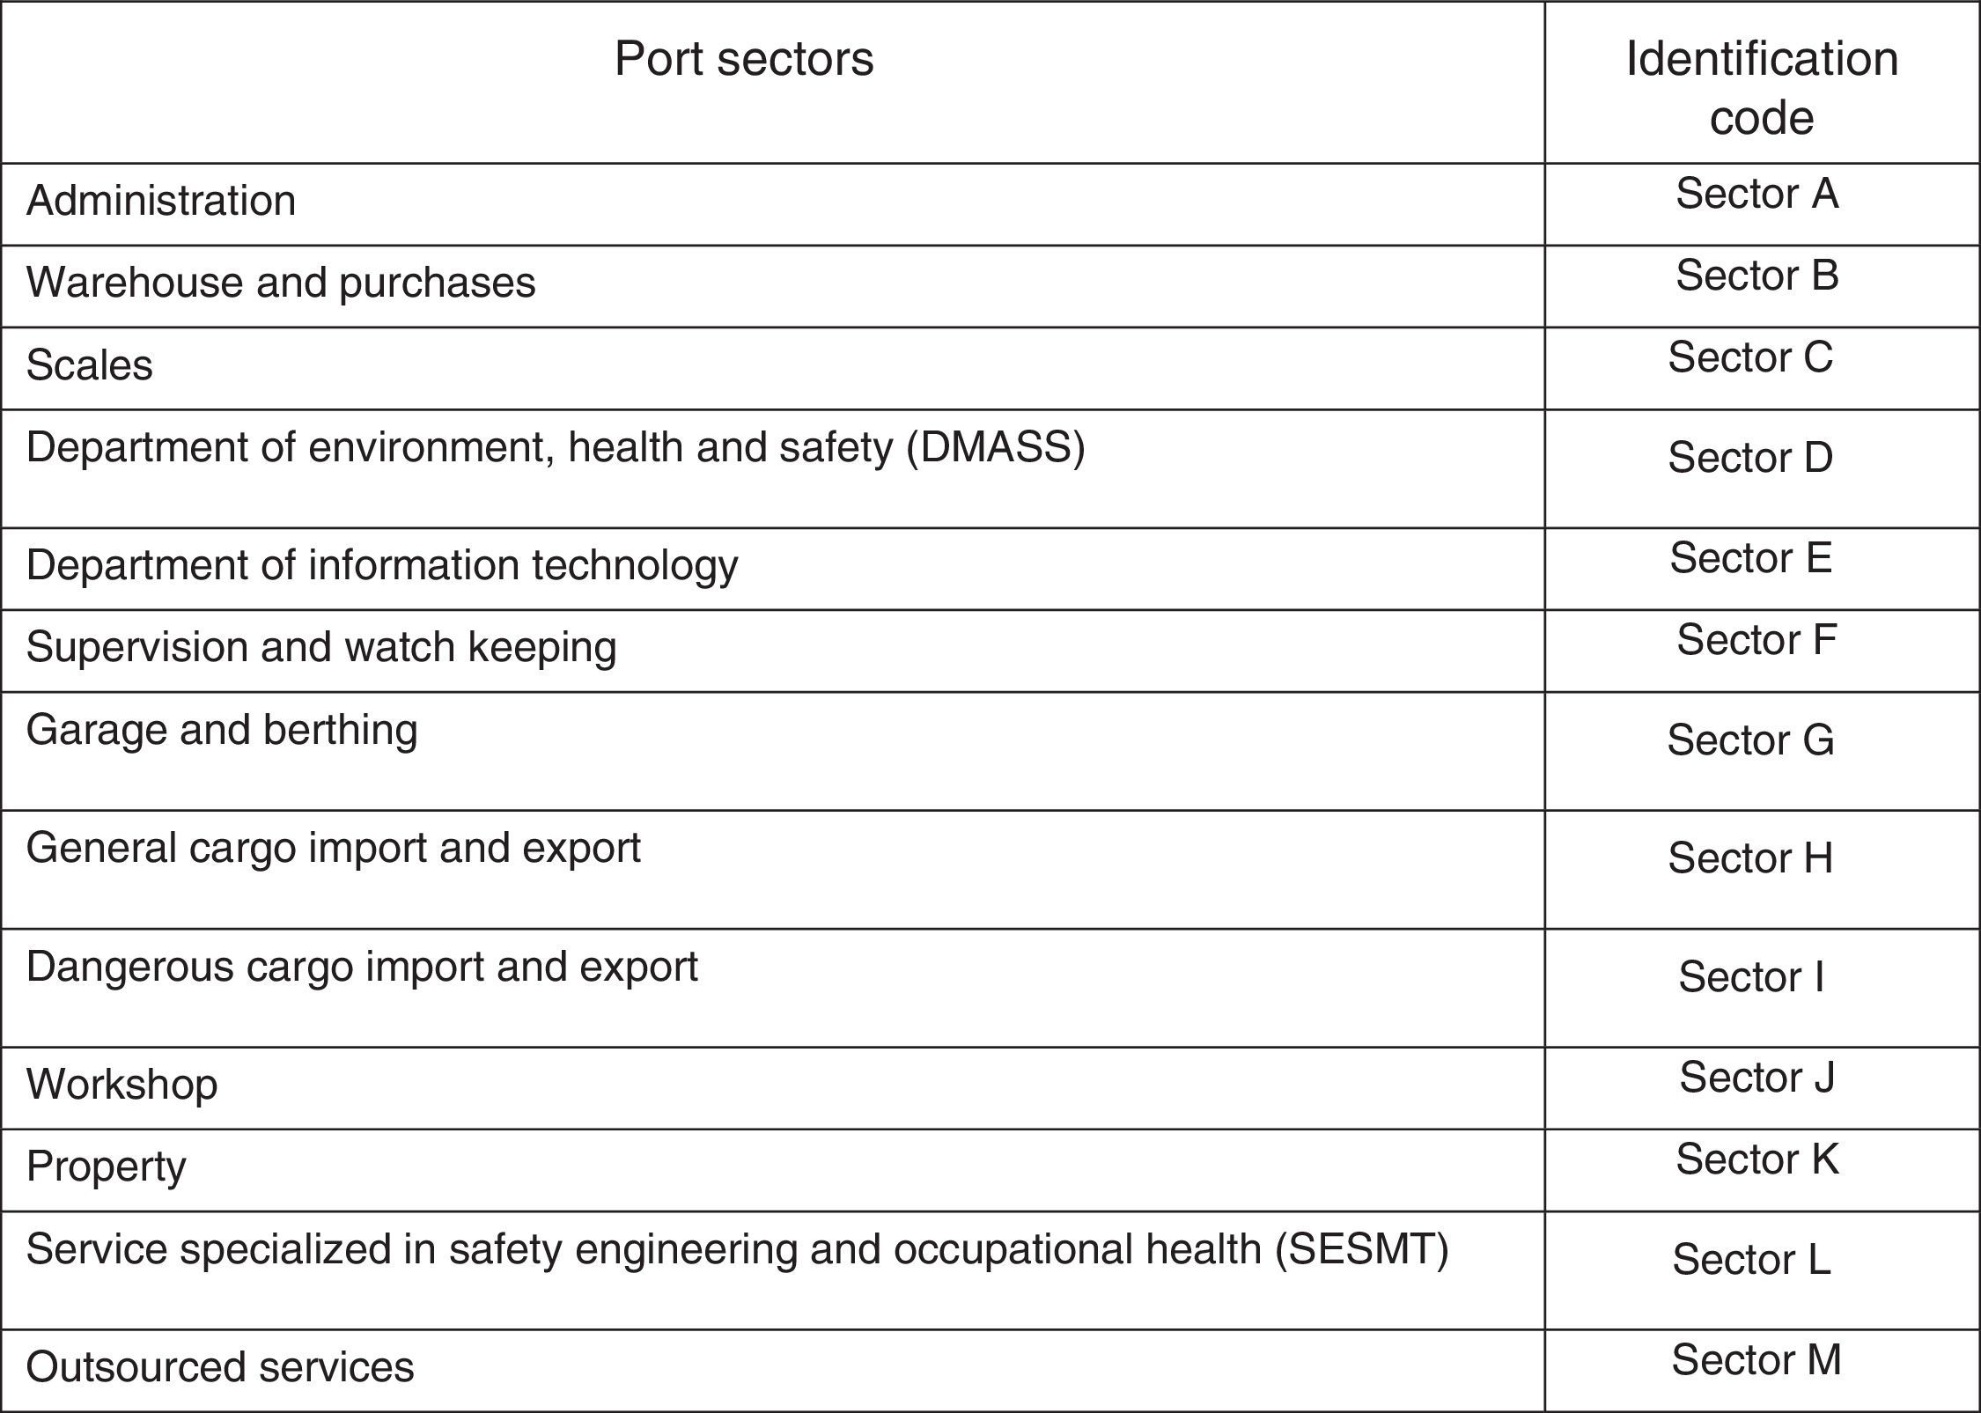Select the 'Sector D' identification code

click(x=1750, y=458)
